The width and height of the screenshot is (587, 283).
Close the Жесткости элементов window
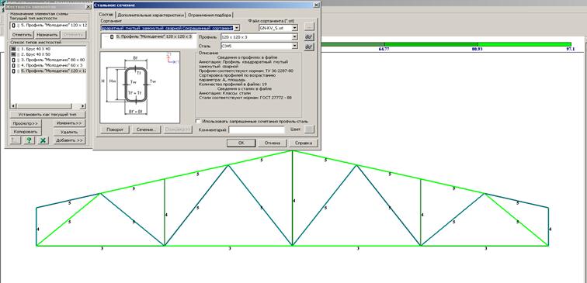coord(89,6)
